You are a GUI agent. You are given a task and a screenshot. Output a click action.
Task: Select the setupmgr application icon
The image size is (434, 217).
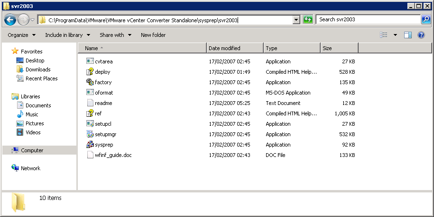coord(90,134)
